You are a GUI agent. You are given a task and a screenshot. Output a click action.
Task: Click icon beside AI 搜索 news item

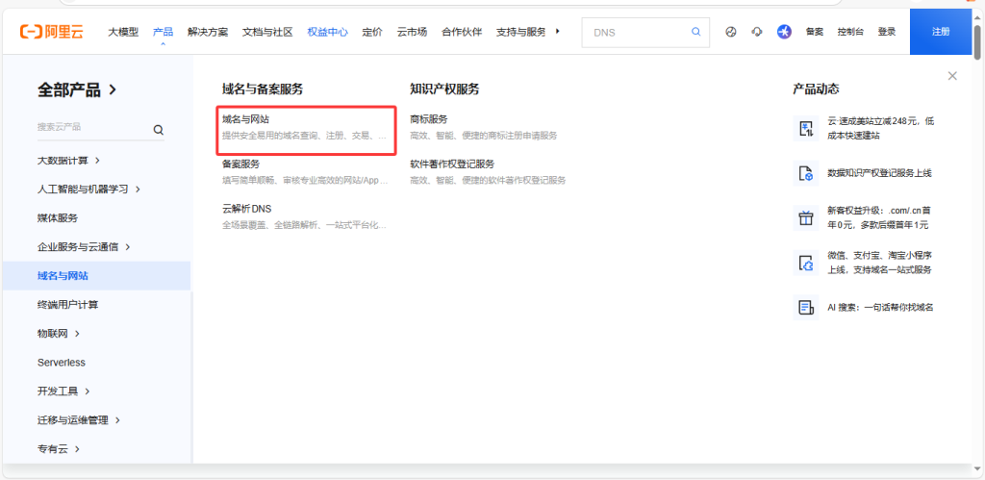(x=806, y=308)
